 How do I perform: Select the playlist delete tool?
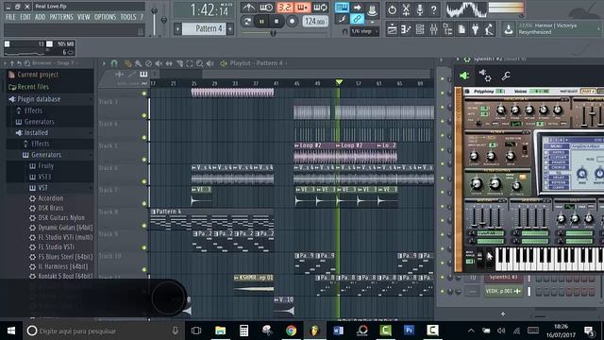click(148, 63)
